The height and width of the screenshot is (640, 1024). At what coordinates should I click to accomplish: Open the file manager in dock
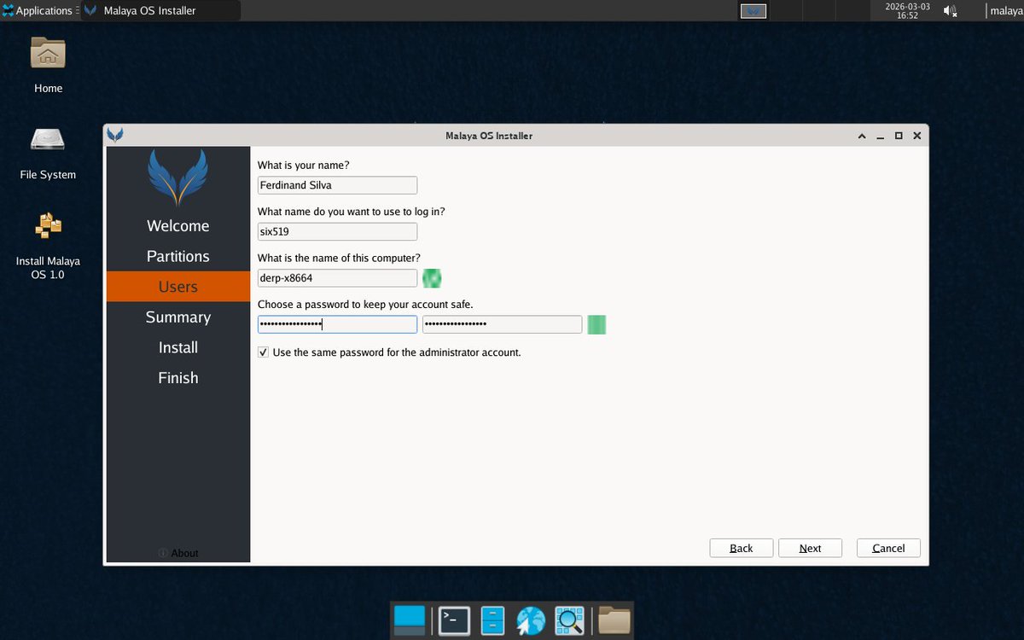(x=492, y=620)
